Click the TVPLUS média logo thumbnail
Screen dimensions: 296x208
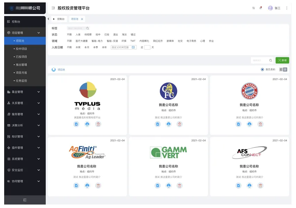(87, 96)
